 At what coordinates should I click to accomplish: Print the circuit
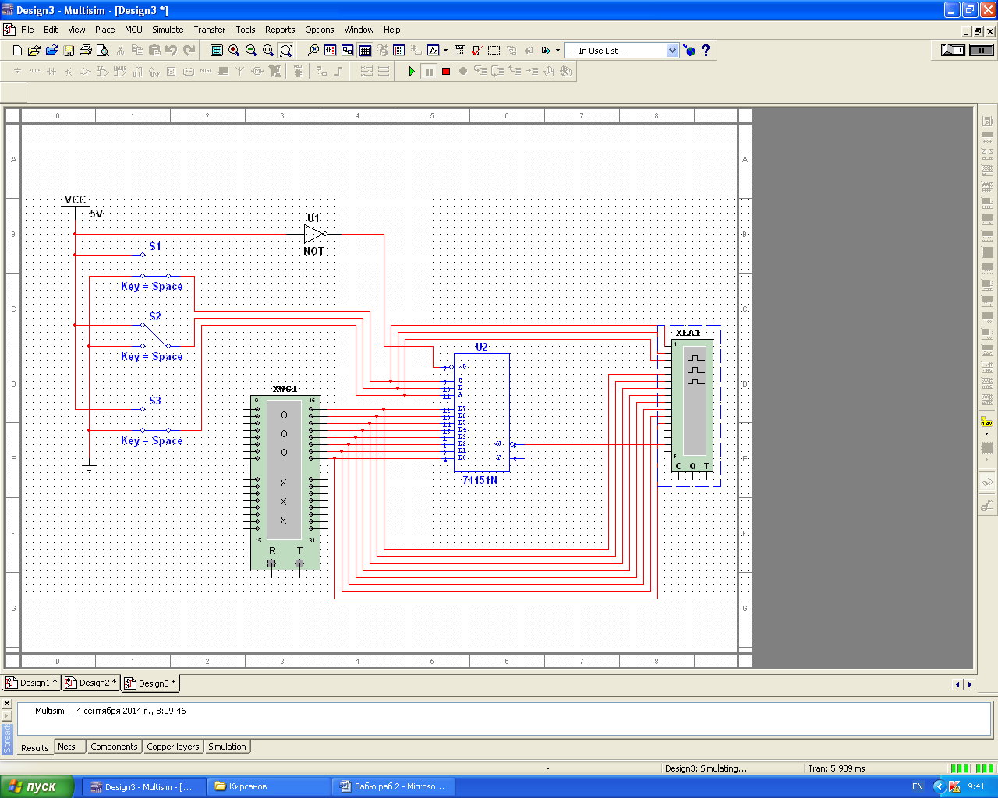click(x=86, y=50)
